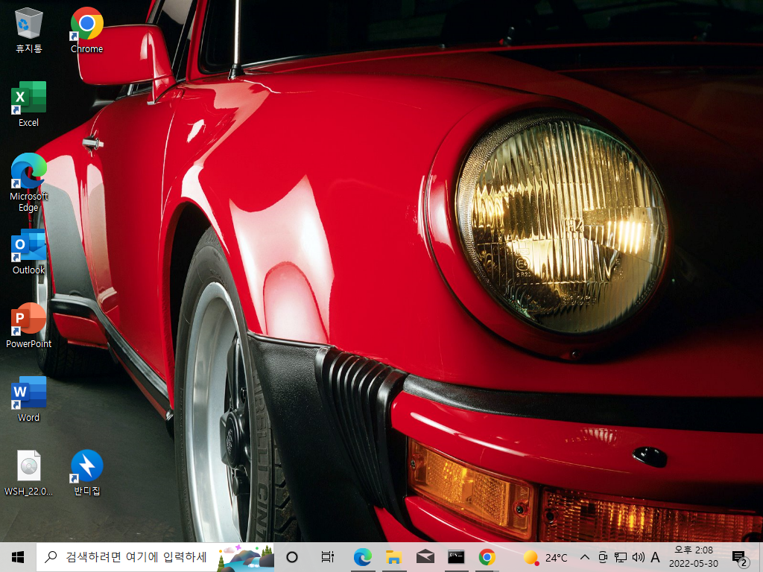Screen dimensions: 763x572
Task: Select the Outlook desktop shortcut
Action: coord(29,252)
